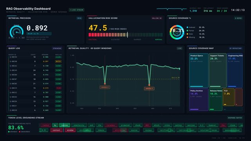Click CLEAR badge in the 0.927 row
The height and width of the screenshot is (141, 251).
click(x=58, y=101)
